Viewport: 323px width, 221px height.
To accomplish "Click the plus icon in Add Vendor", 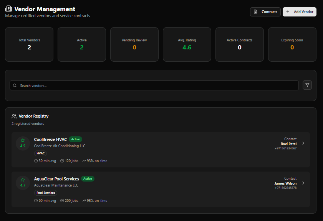I will coord(288,12).
